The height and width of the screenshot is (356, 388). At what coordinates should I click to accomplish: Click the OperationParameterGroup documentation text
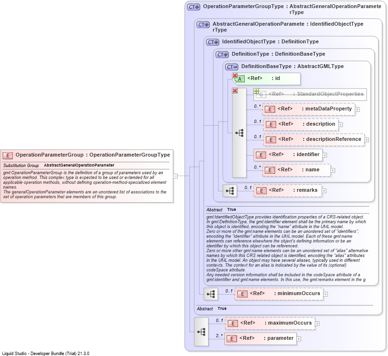[85, 185]
